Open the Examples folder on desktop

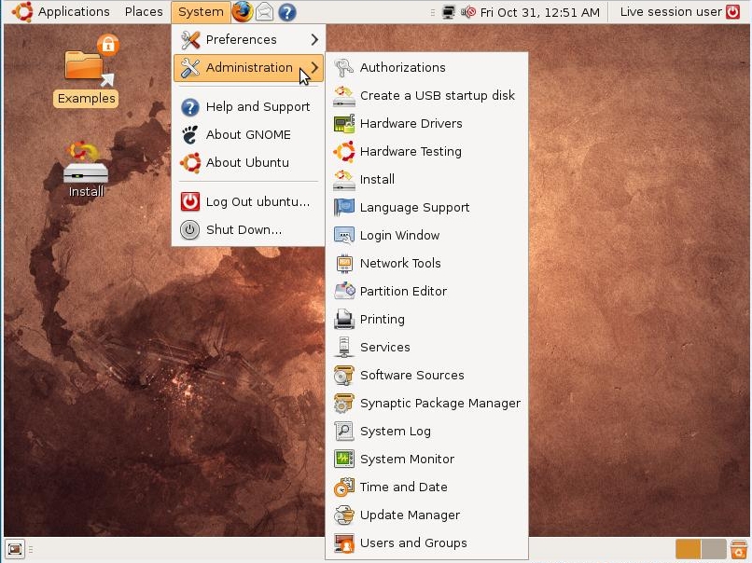pyautogui.click(x=87, y=71)
